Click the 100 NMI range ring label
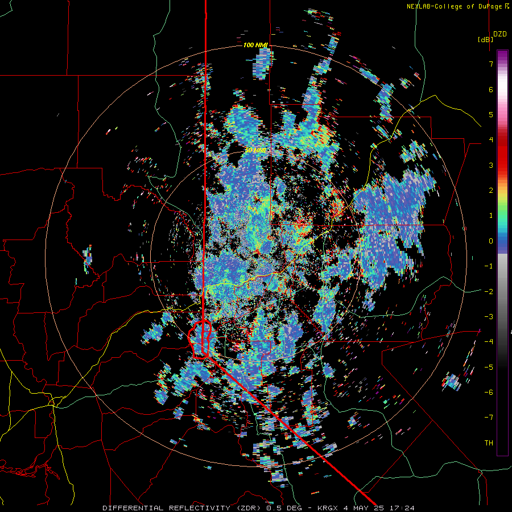 coord(255,45)
